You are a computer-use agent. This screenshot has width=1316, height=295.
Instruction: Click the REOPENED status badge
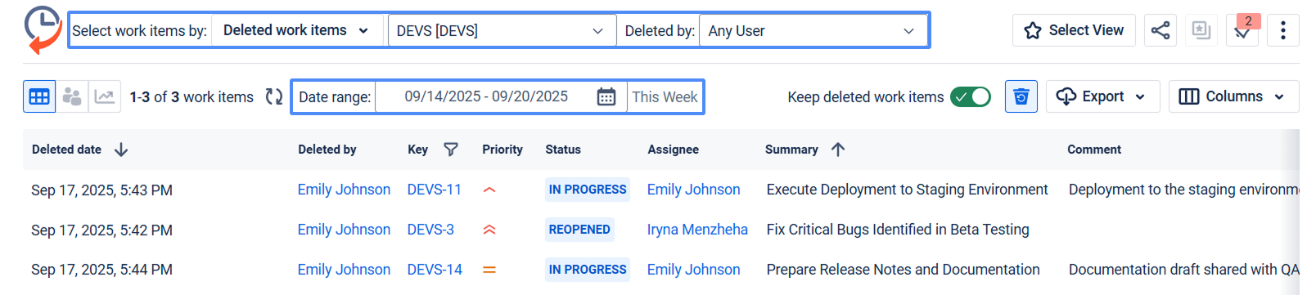(x=579, y=230)
